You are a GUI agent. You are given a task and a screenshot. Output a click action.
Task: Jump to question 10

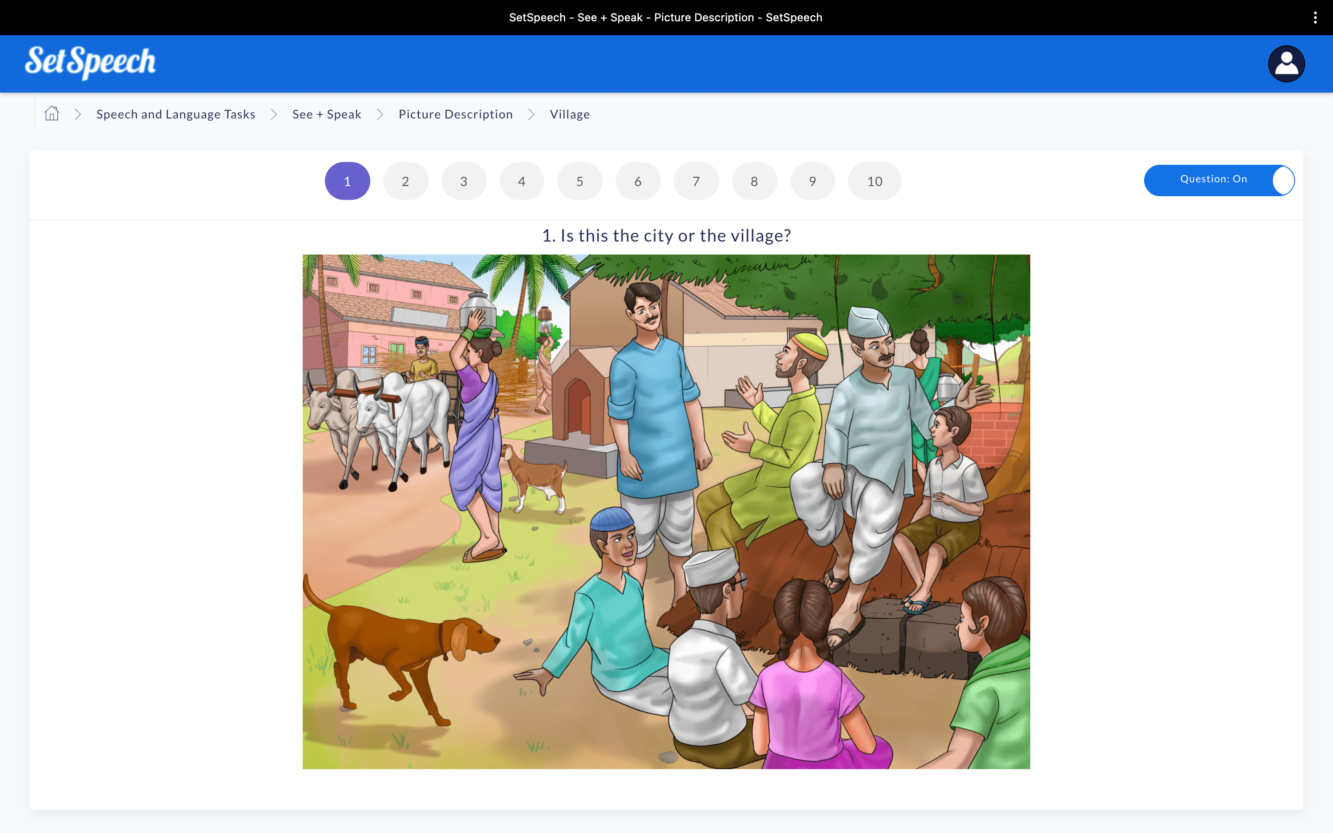pos(875,180)
